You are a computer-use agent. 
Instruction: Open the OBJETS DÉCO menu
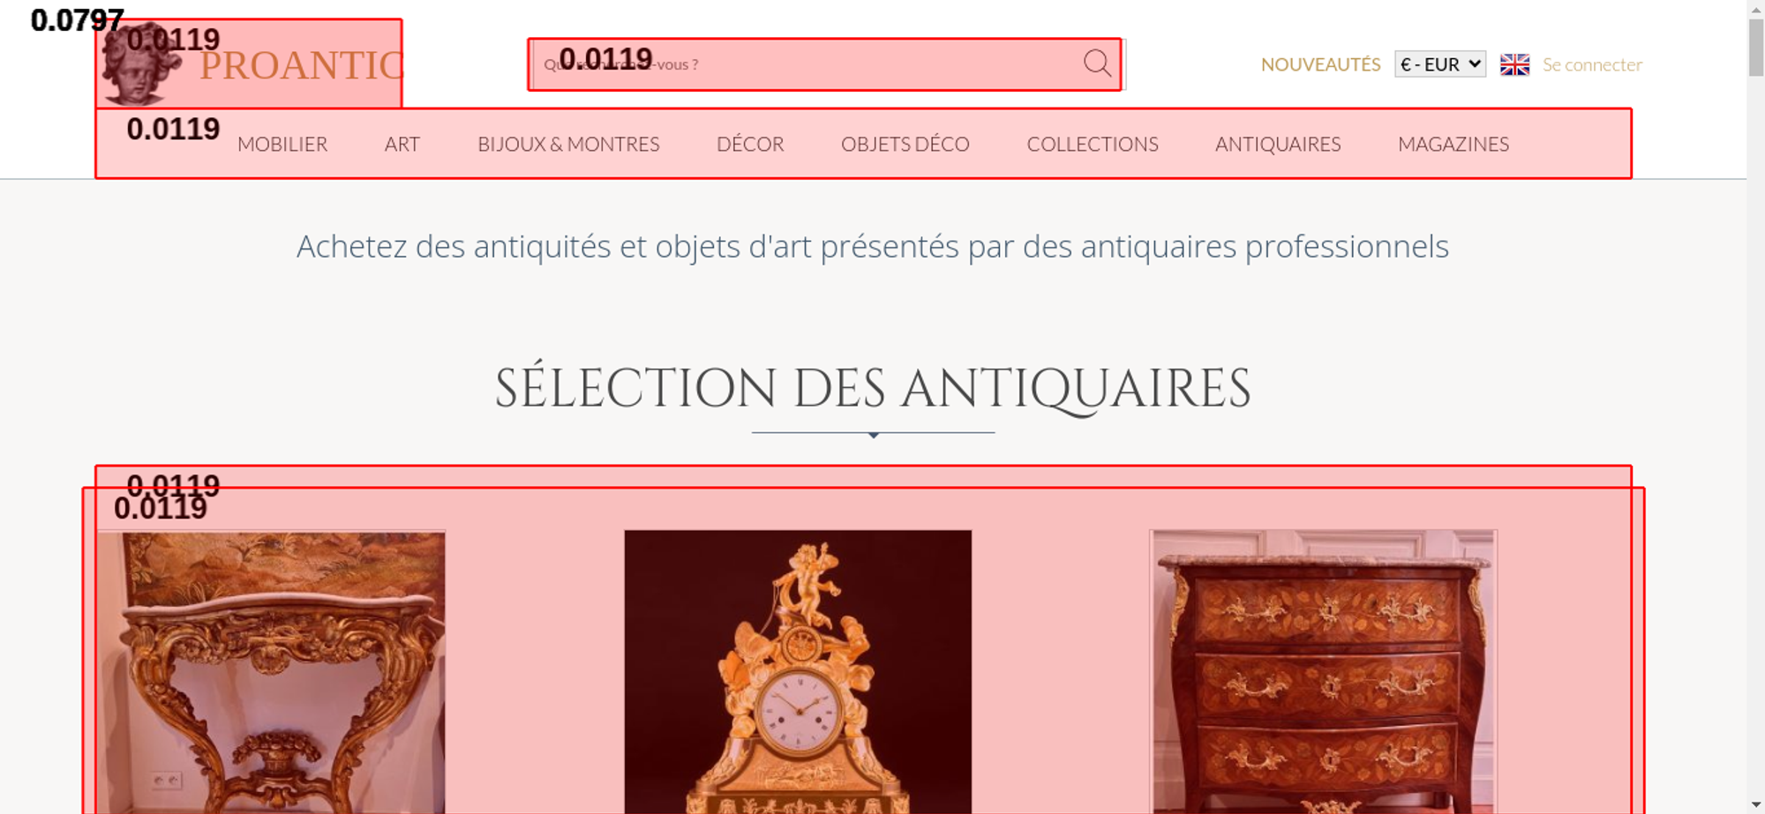[905, 144]
